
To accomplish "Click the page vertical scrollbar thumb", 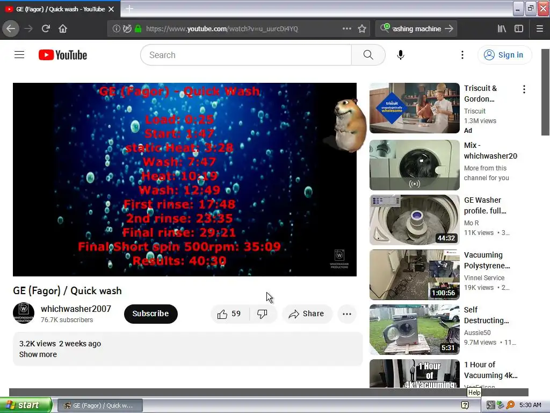I will [545, 92].
